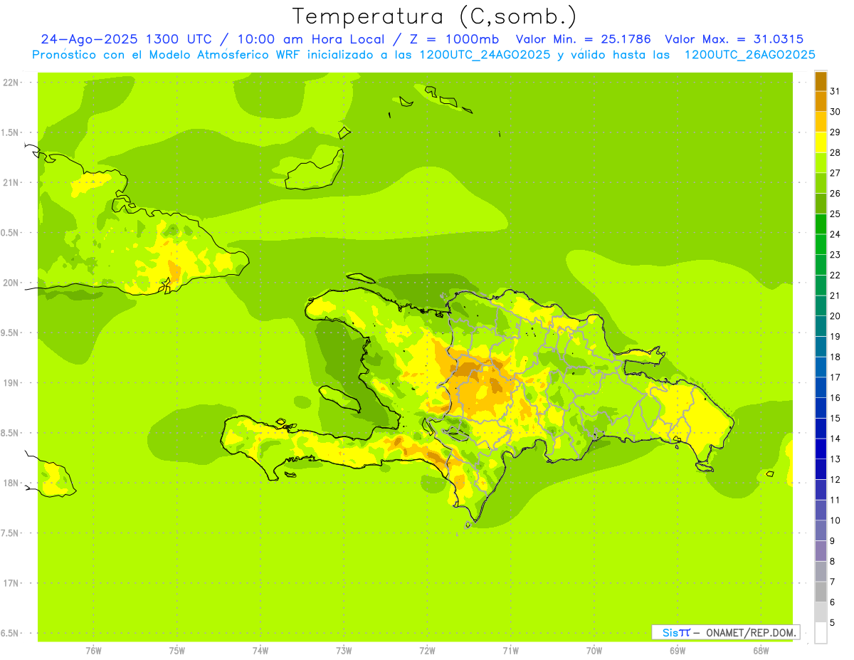Click the legend scale value "28"

tap(835, 152)
